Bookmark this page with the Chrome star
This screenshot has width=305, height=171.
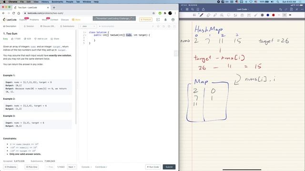(153, 13)
